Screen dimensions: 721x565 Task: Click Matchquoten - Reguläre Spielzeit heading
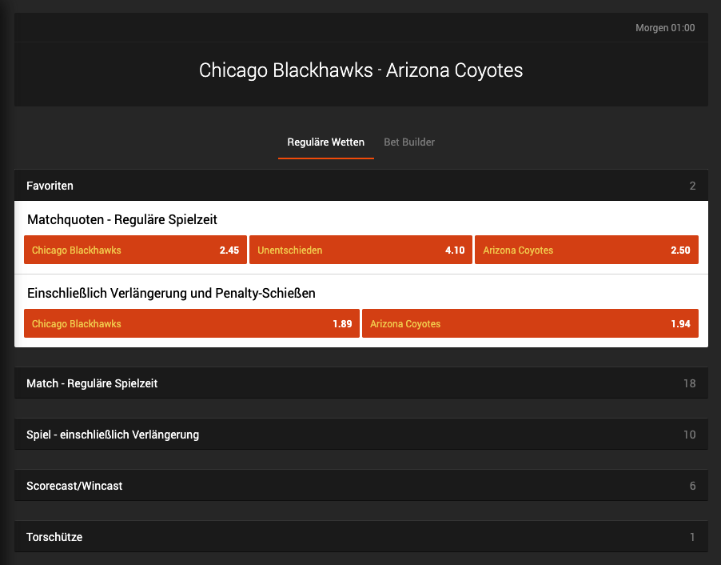click(x=121, y=219)
